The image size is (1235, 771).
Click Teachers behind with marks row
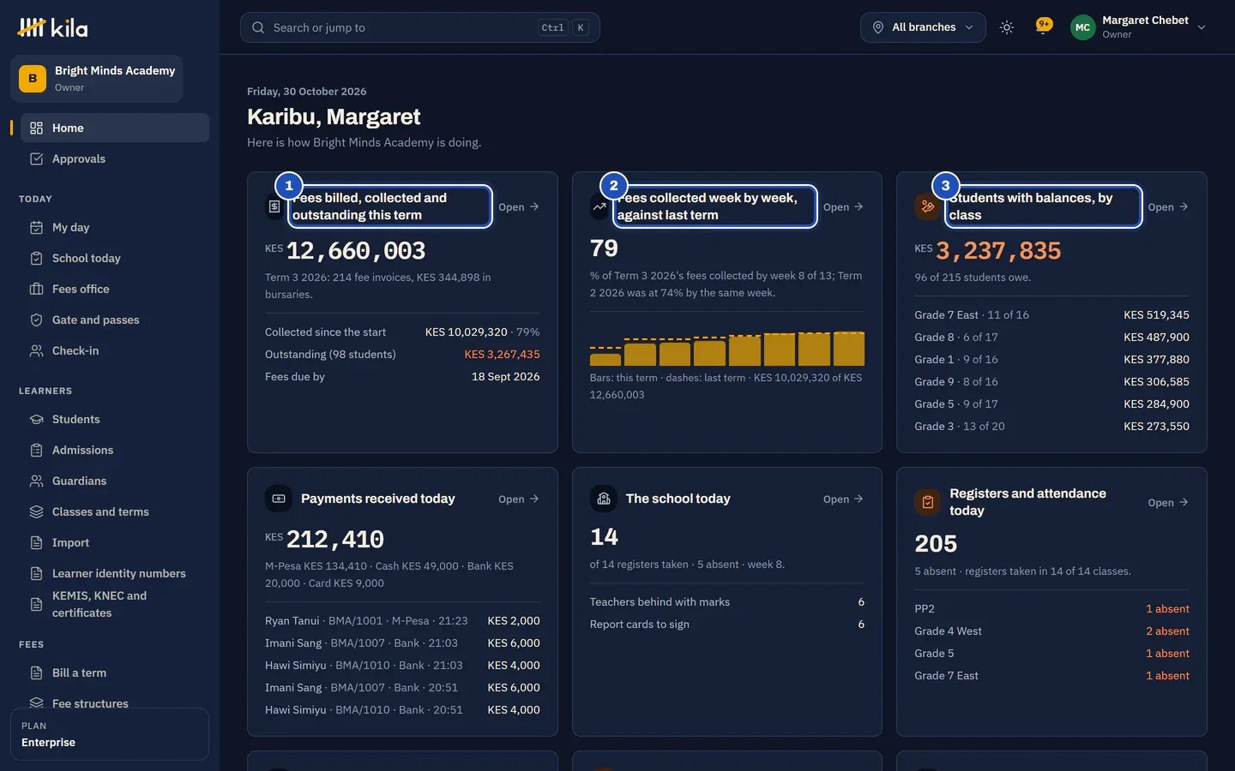(x=726, y=601)
